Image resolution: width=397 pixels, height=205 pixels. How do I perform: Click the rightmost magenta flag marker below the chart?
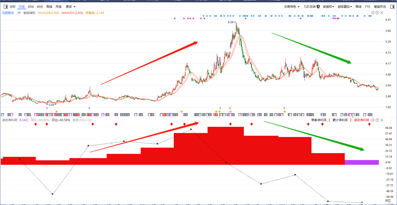(284, 108)
